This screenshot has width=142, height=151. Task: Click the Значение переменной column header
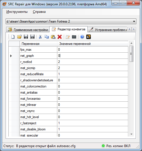click(93, 44)
